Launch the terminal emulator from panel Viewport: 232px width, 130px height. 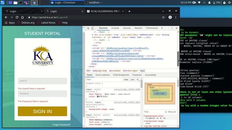point(21,3)
